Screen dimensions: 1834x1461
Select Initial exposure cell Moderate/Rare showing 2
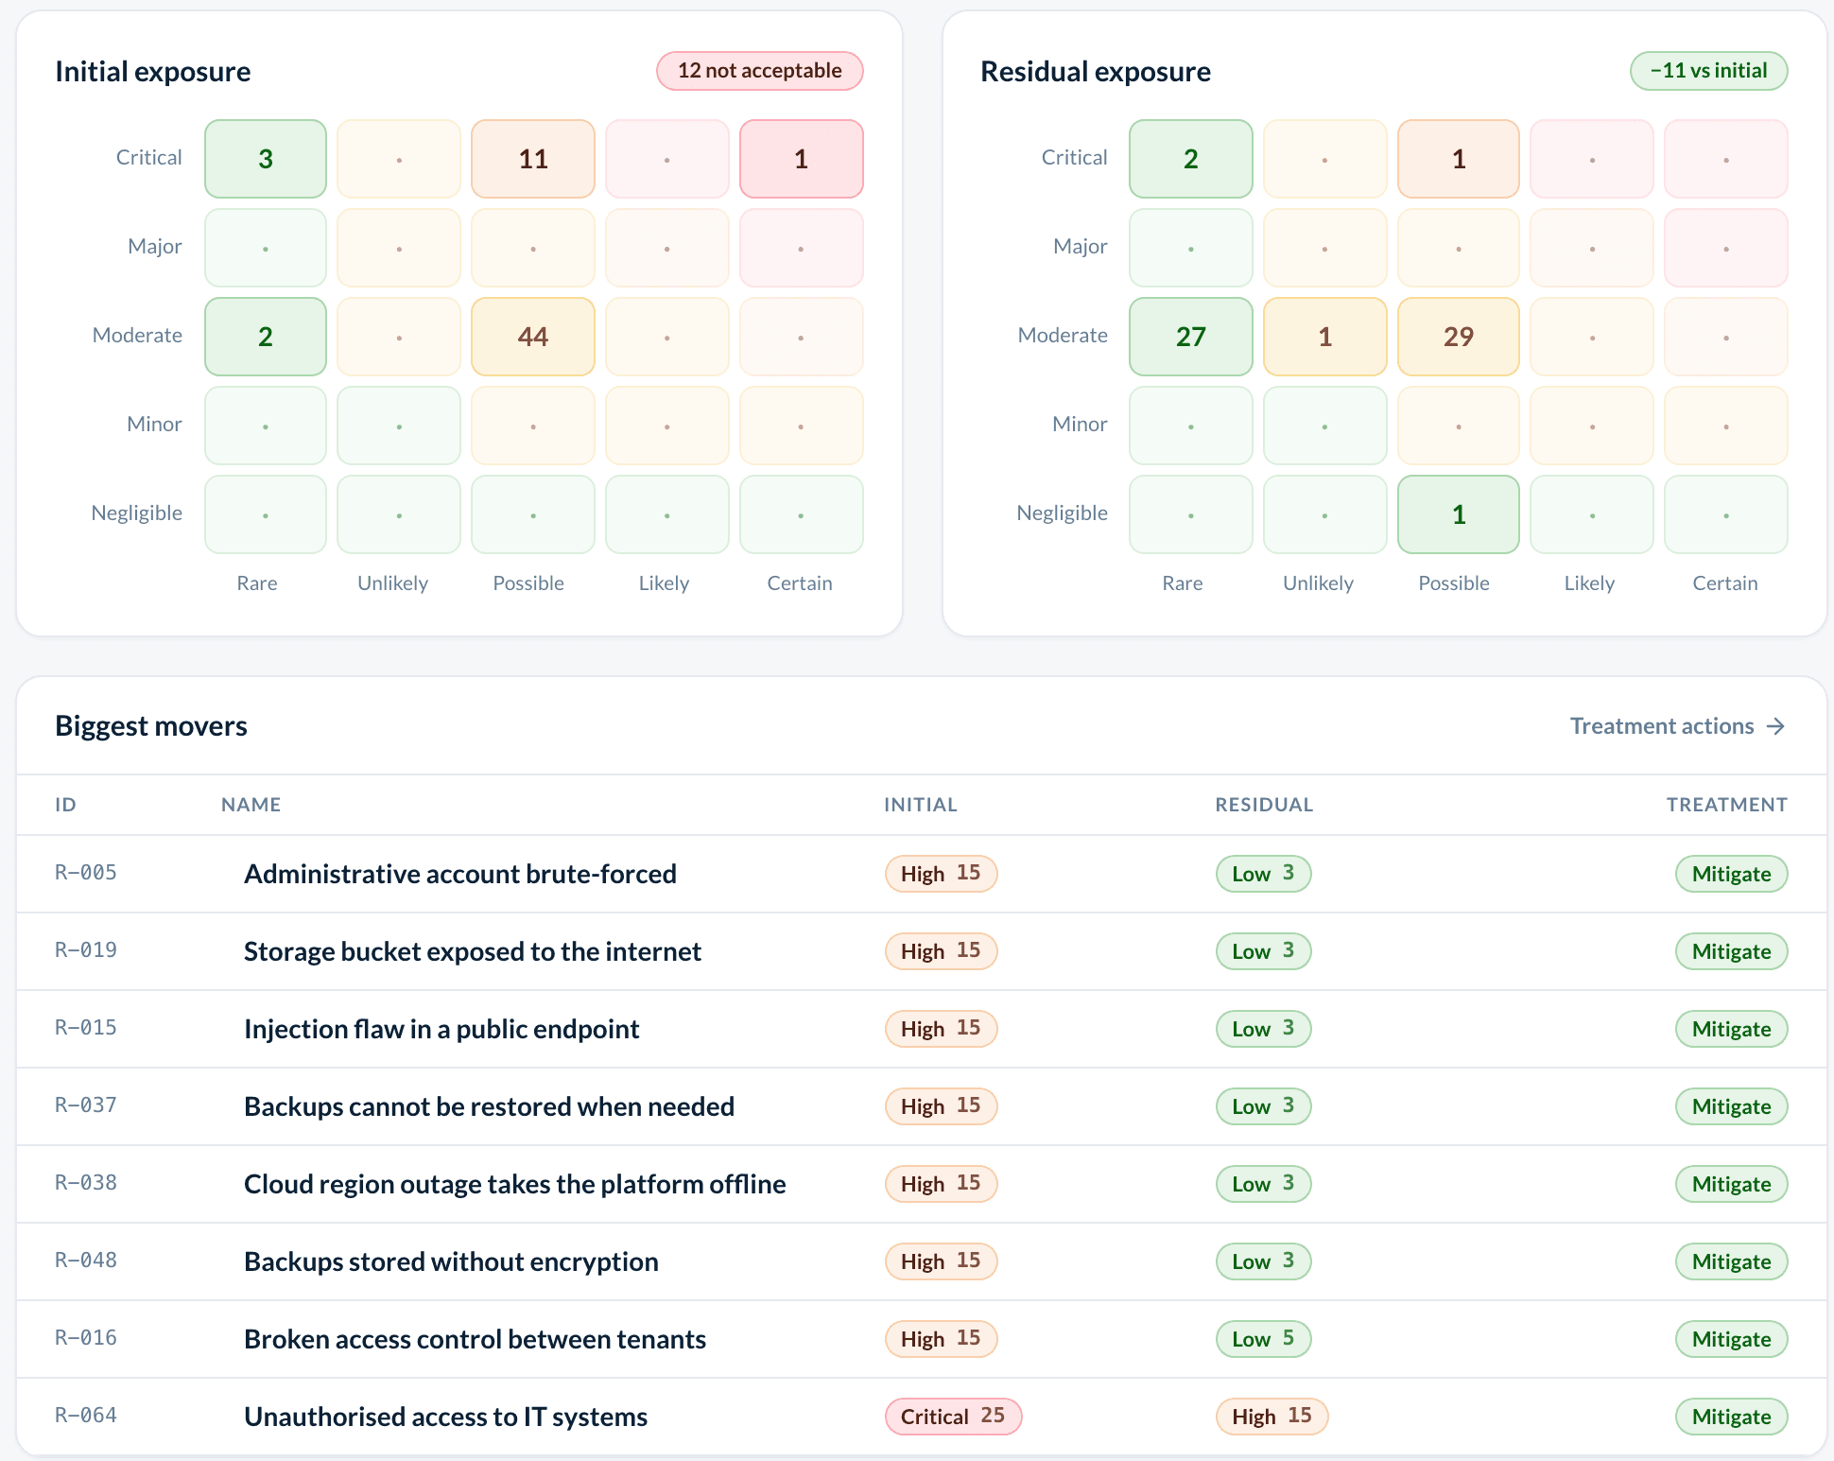266,337
